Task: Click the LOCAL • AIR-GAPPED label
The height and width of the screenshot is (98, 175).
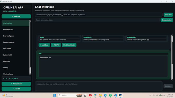Action: pyautogui.click(x=10, y=11)
